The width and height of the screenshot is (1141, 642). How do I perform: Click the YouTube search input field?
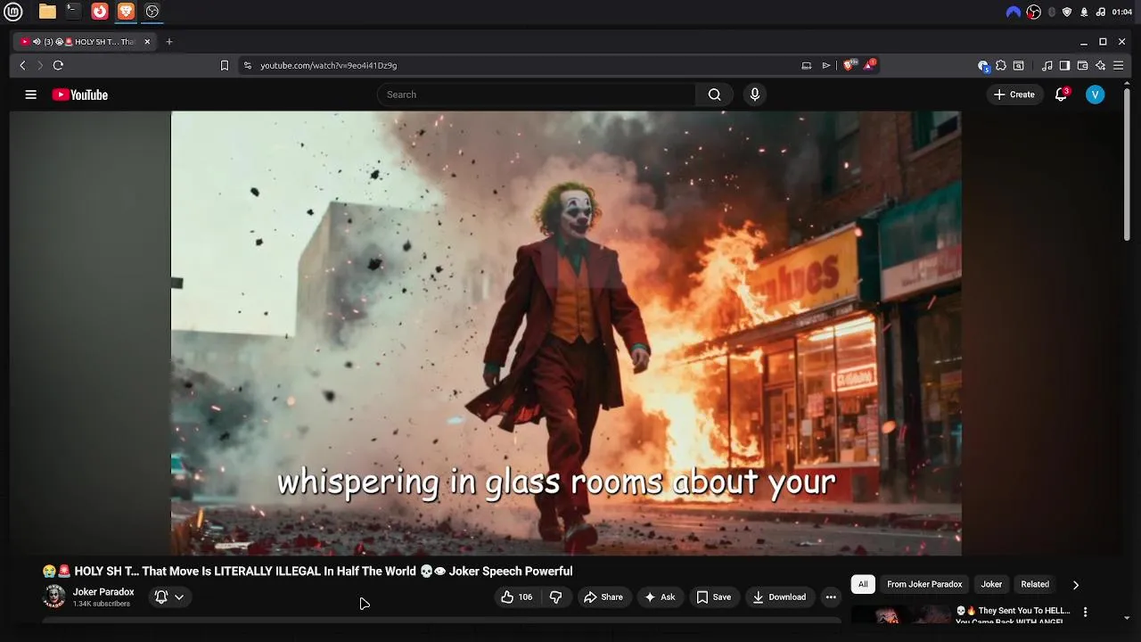pos(537,95)
